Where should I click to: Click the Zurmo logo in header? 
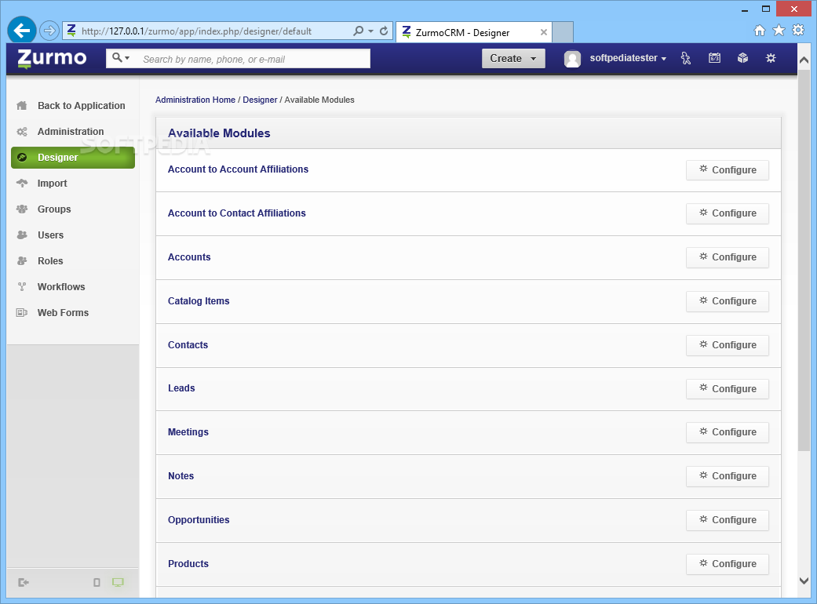coord(52,58)
